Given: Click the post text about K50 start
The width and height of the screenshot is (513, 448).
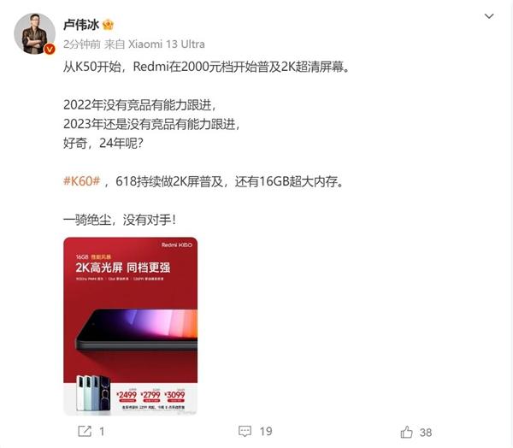Looking at the screenshot, I should (206, 67).
